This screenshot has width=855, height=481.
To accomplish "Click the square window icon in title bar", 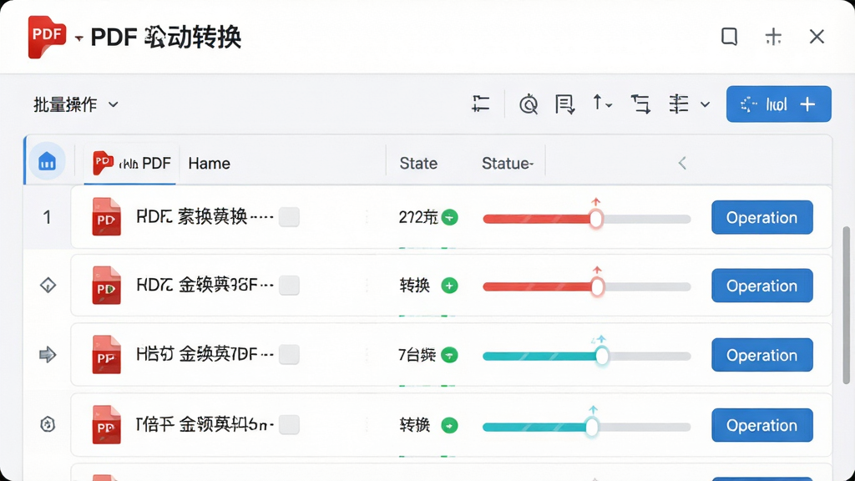I will 729,37.
